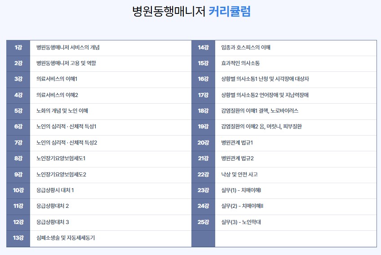381x255 pixels.
Task: Select the 13강 number cell
Action: (18, 238)
